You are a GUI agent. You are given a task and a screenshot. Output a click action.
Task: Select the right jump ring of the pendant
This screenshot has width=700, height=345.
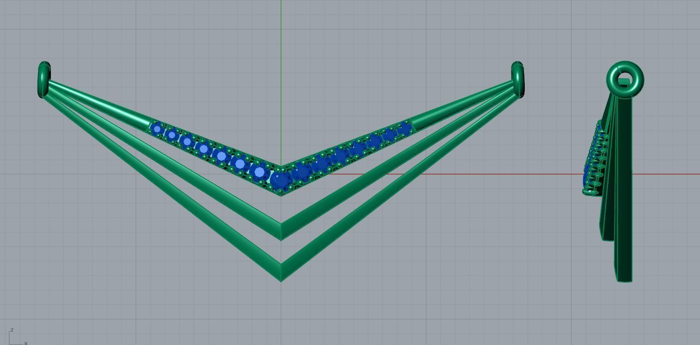518,79
